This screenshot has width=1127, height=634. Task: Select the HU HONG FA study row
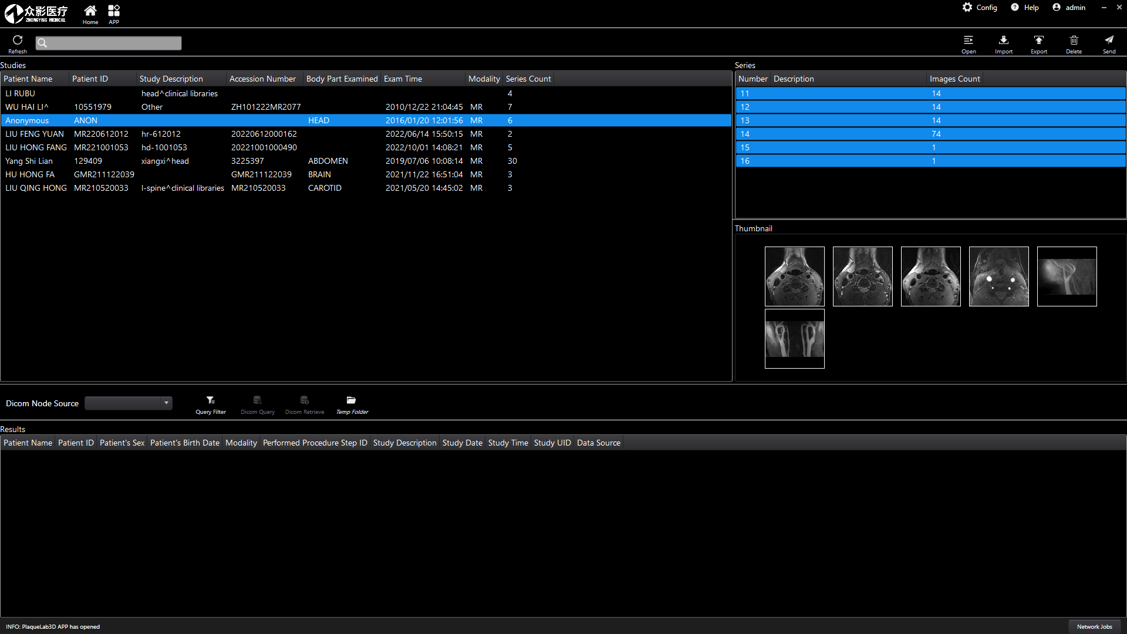(x=366, y=174)
